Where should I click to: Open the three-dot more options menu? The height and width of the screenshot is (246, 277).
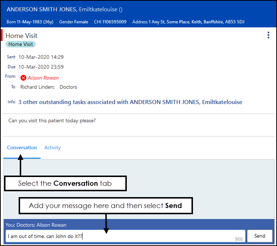[x=268, y=35]
